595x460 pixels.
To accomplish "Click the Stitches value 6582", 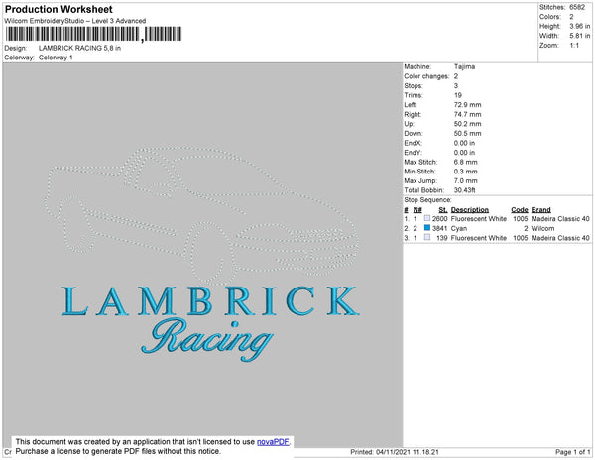I will pyautogui.click(x=577, y=7).
